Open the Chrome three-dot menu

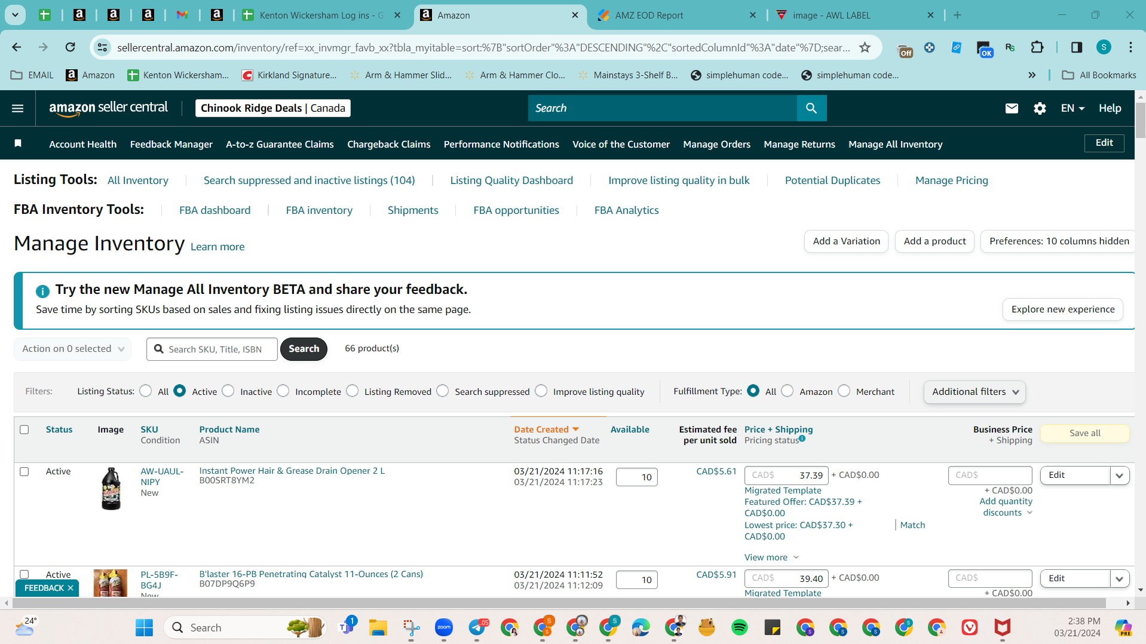pyautogui.click(x=1130, y=47)
